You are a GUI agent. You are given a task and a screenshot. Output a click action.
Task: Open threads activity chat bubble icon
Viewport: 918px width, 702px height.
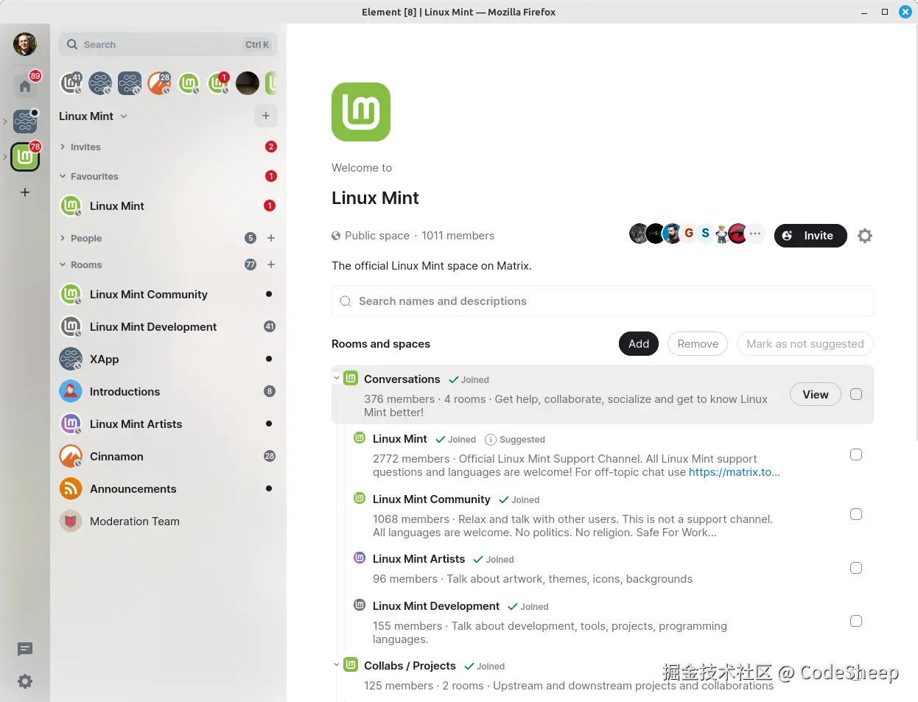(25, 649)
